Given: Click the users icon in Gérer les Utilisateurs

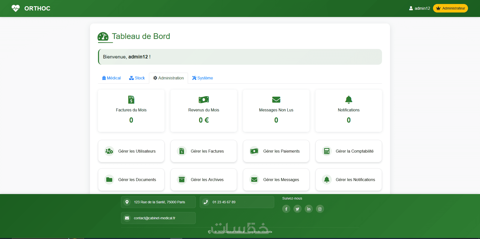Looking at the screenshot, I should 109,151.
